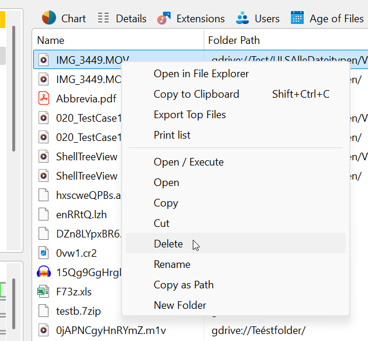Screen dimensions: 368x341
Task: Select Open in File Explorer
Action: [201, 74]
